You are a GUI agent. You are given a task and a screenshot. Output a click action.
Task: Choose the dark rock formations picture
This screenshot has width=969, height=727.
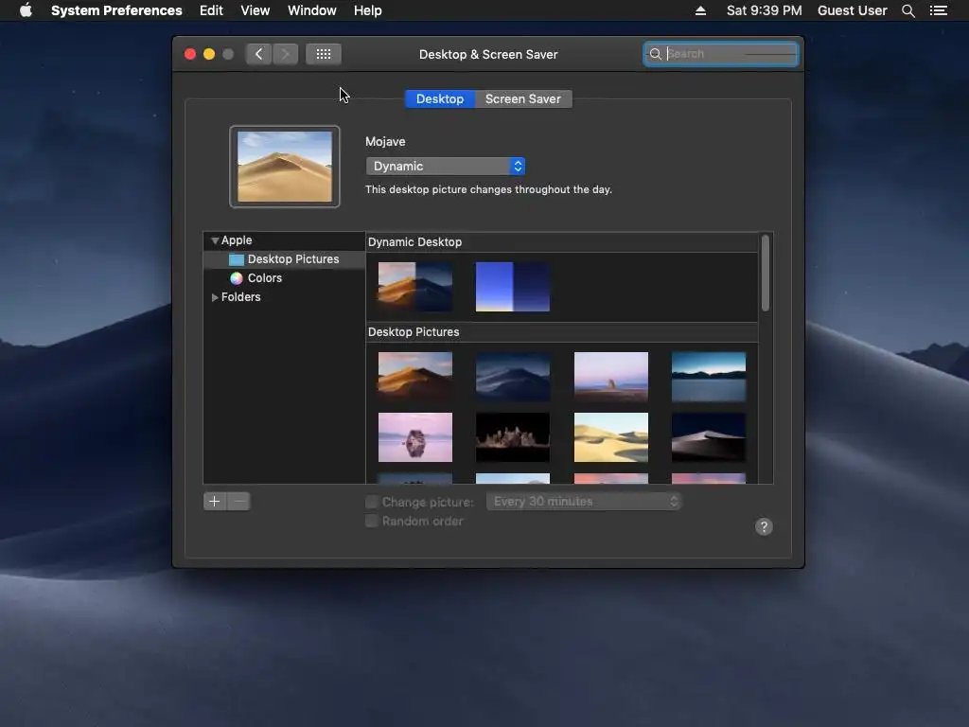click(513, 437)
